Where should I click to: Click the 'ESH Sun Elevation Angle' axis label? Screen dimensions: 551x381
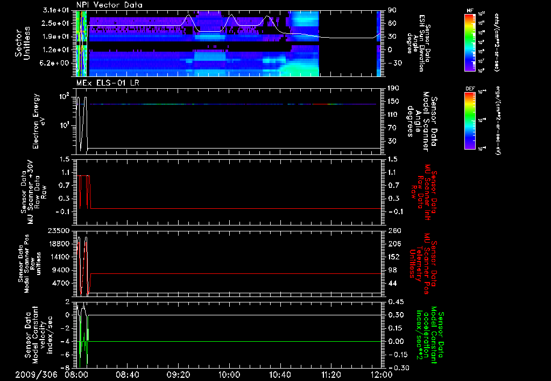(418, 43)
